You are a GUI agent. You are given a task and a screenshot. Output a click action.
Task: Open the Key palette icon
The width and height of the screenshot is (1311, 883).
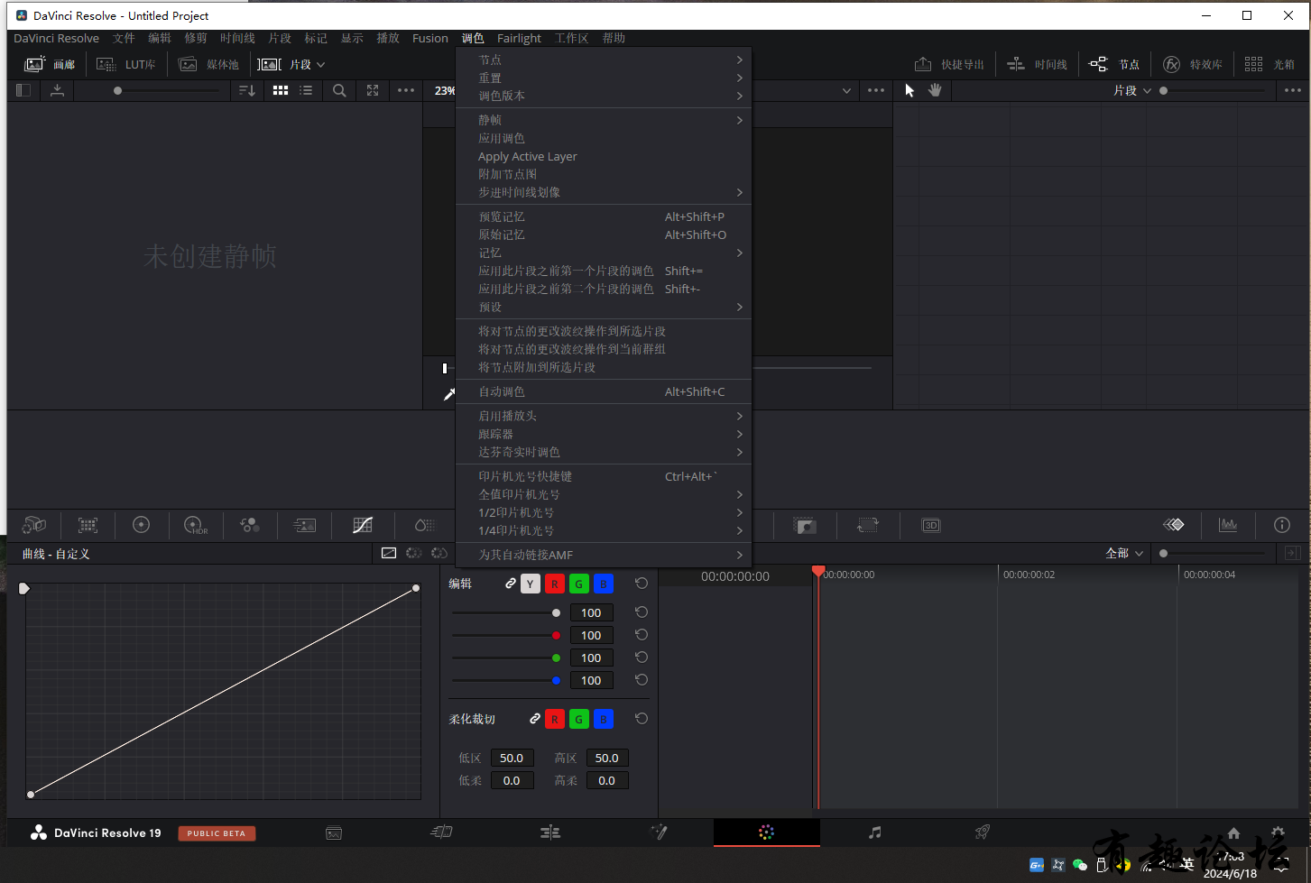point(805,525)
